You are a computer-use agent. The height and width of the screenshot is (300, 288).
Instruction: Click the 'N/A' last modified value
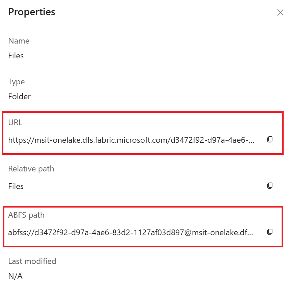pos(16,276)
